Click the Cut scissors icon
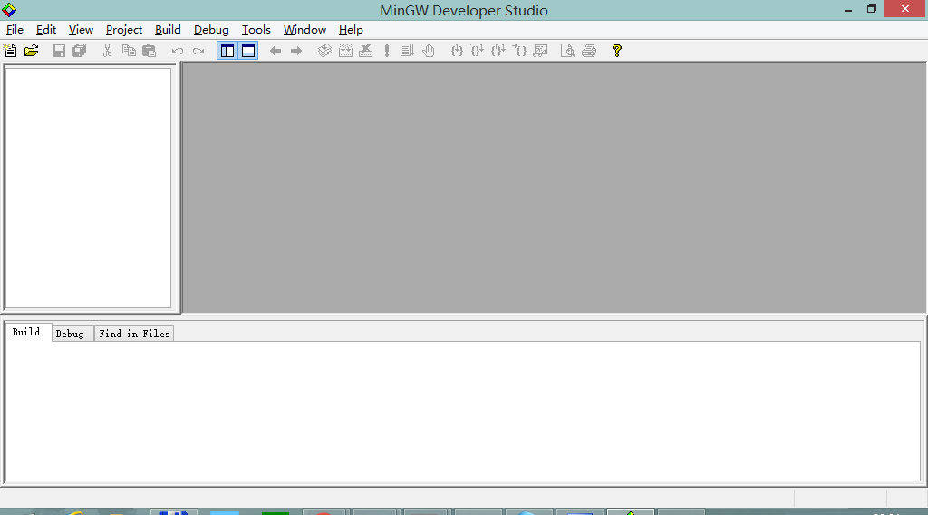The height and width of the screenshot is (515, 928). pos(107,51)
